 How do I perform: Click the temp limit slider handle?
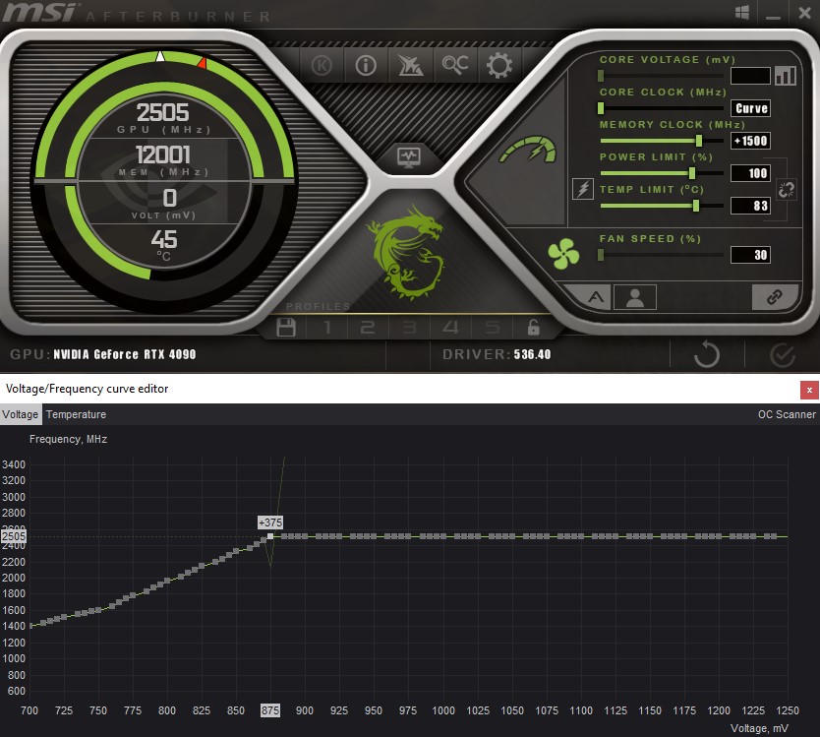(695, 206)
